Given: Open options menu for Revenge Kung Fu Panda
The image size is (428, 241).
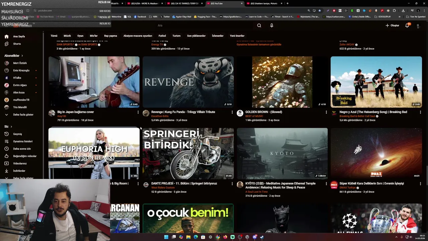Looking at the screenshot, I should (232, 112).
